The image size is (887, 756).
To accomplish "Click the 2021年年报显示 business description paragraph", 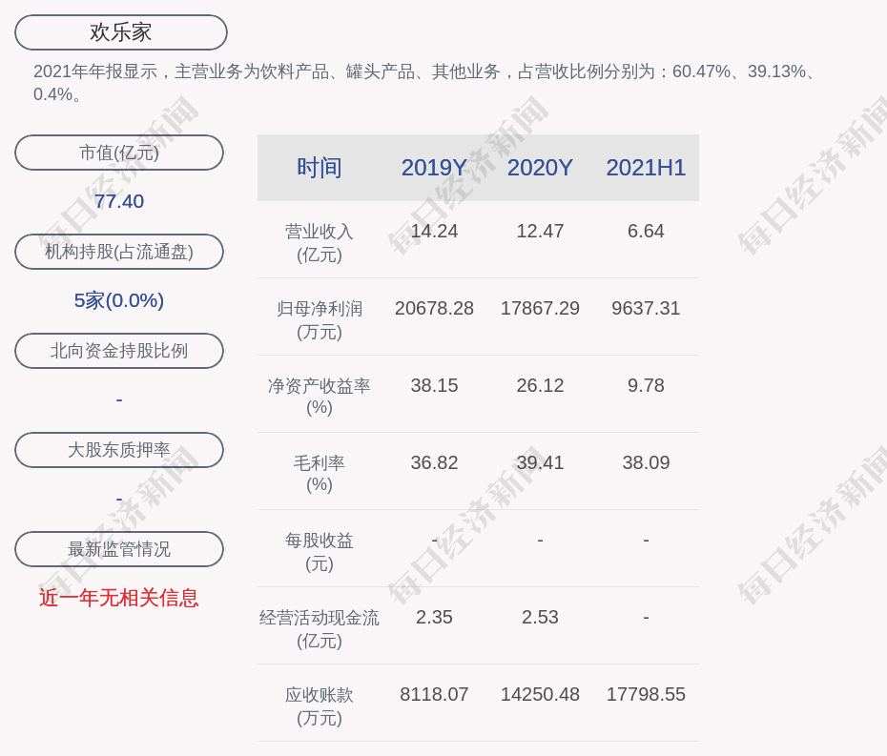I will (x=425, y=83).
